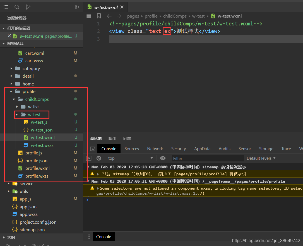Image resolution: width=303 pixels, height=246 pixels.
Task: Open the explorer list icon in sidebar
Action: (6, 7)
